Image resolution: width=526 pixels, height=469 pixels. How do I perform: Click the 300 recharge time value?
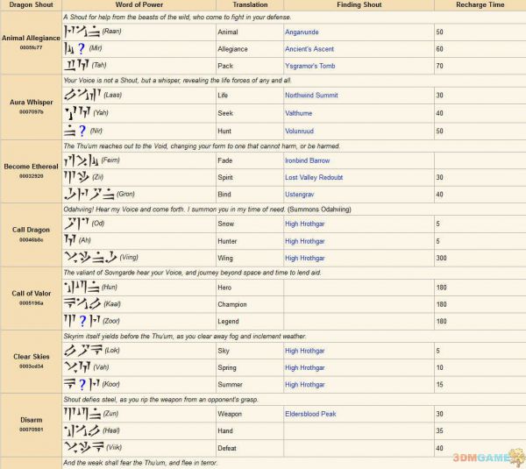441,258
